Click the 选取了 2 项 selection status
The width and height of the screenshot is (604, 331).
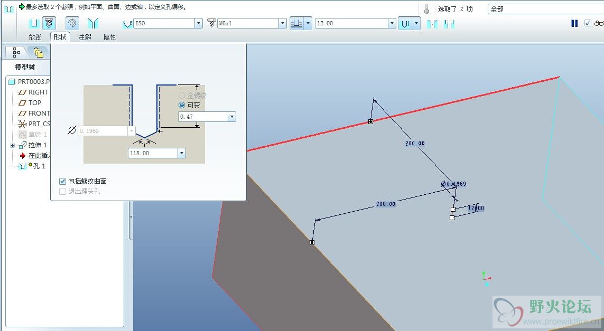tap(455, 9)
